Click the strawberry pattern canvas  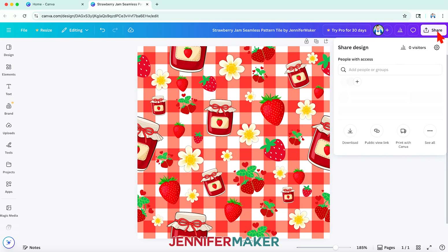pos(234,142)
